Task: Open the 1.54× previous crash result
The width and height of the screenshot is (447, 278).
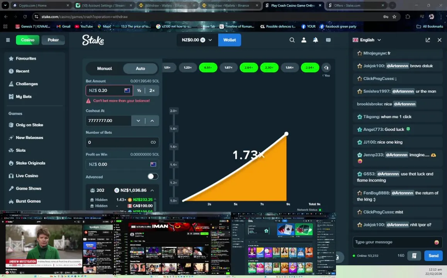Action: 290,68
